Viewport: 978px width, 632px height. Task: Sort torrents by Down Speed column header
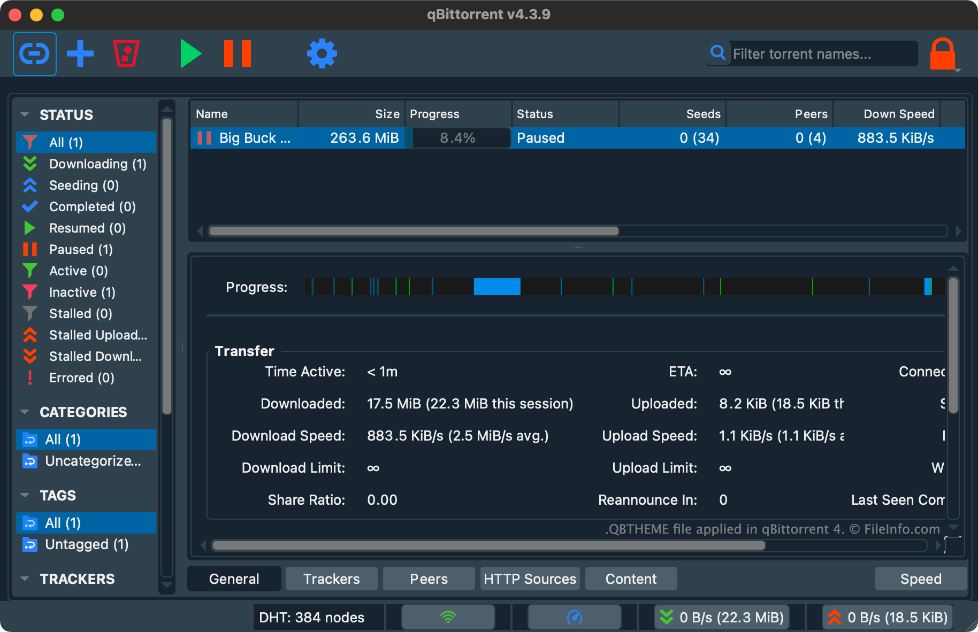(887, 114)
